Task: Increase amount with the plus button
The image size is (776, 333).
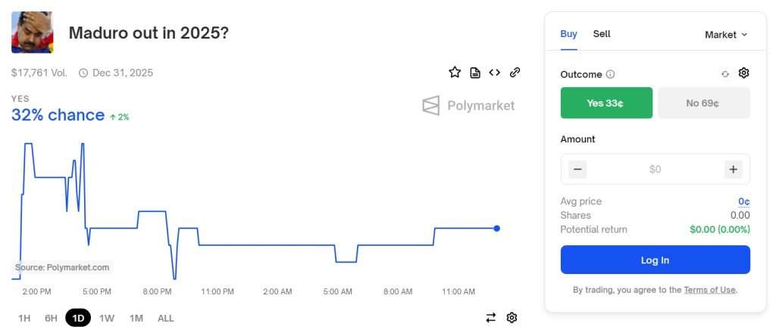Action: point(733,170)
